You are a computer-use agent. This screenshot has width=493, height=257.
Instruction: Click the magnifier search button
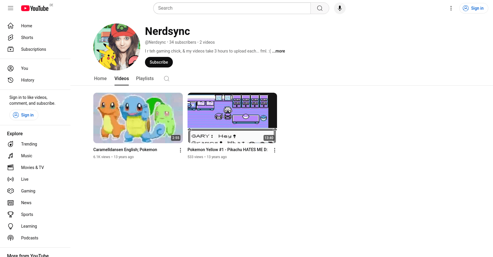pos(320,8)
